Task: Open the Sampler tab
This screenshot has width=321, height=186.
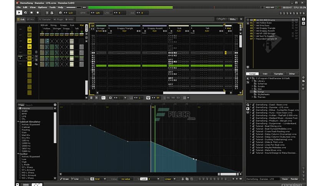Action: (x=45, y=20)
